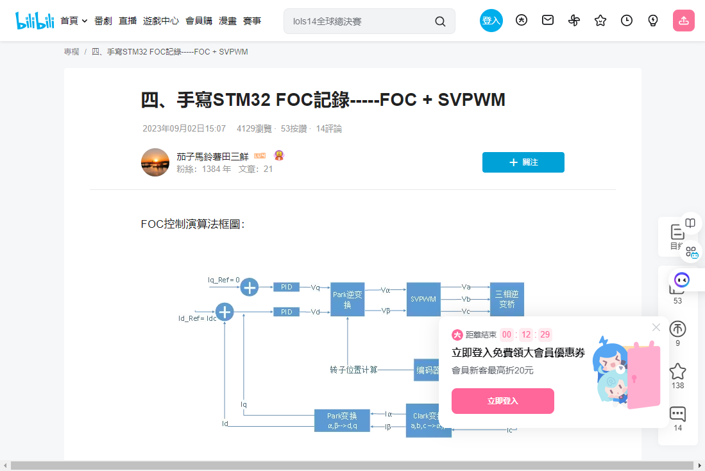Image resolution: width=705 pixels, height=471 pixels.
Task: Click the horizontal scrollbar track
Action: click(352, 466)
